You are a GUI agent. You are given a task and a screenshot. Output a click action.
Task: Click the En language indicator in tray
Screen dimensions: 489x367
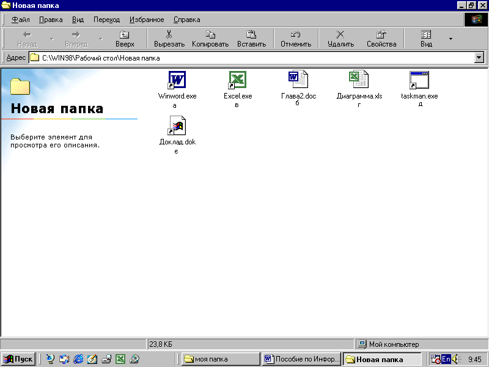coord(446,359)
